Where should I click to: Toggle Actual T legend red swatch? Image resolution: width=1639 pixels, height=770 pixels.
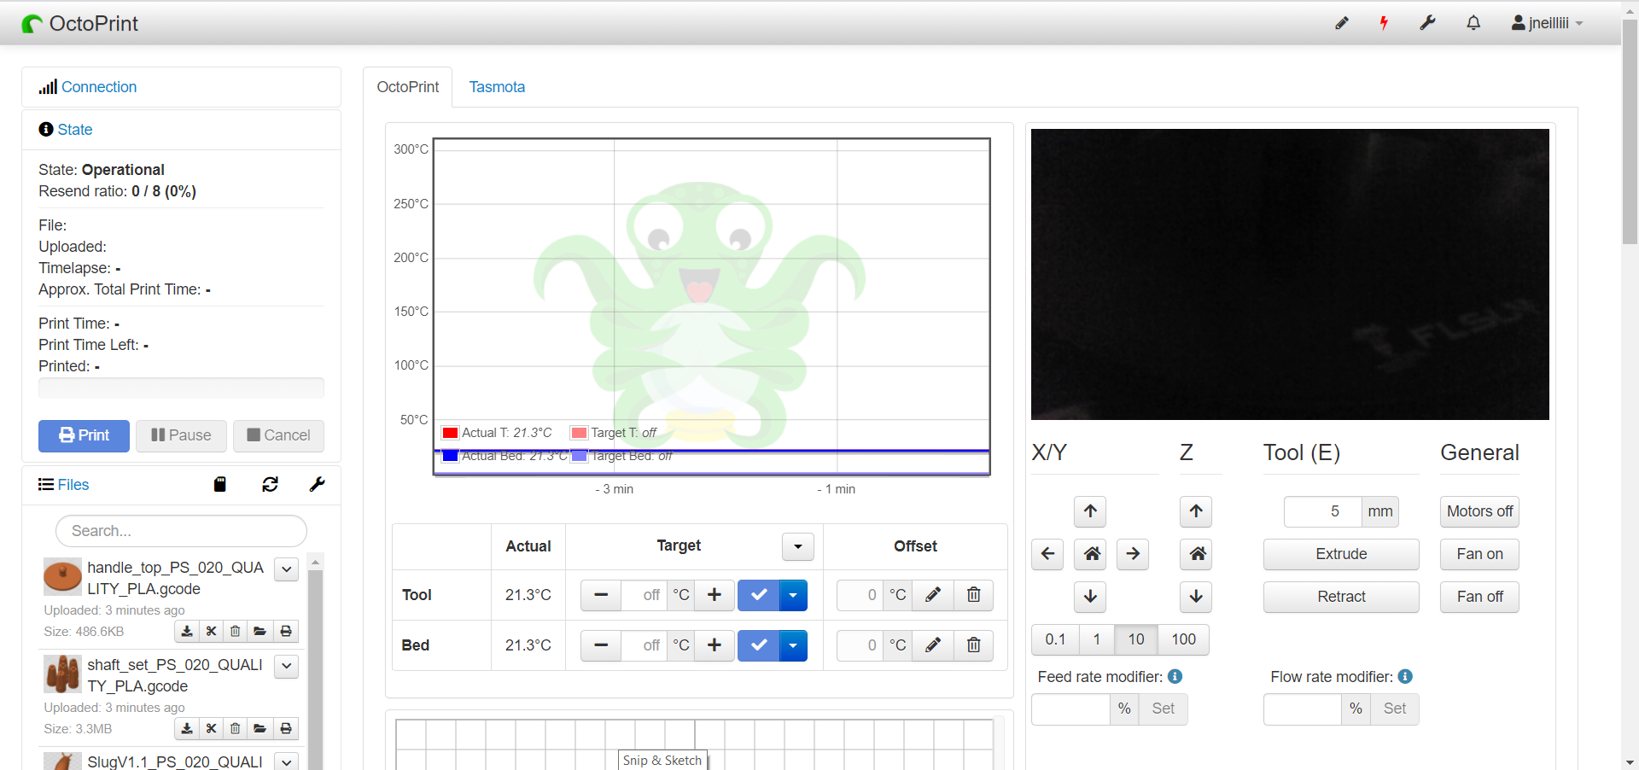point(450,433)
